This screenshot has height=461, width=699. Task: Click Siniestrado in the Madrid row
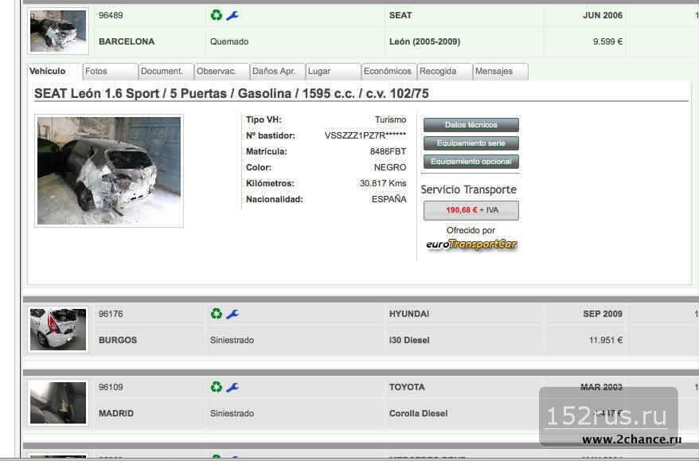232,413
